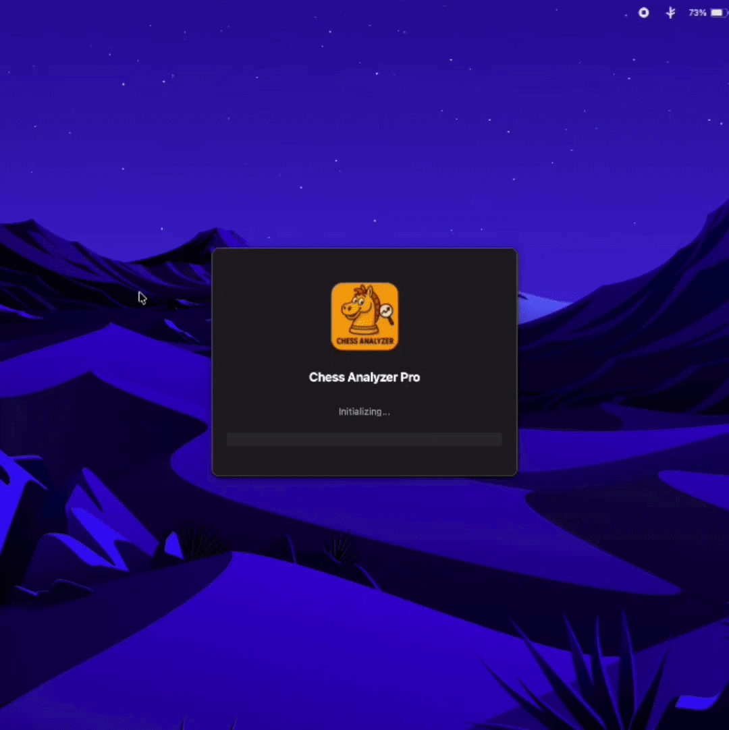Click the Chess Analyzer horse logo
Viewport: 729px width, 730px height.
(364, 316)
